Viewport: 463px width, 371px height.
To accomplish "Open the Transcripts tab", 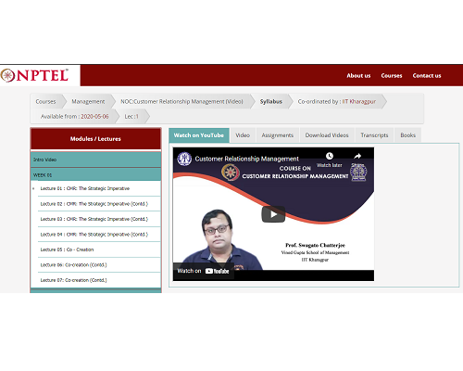I will coord(374,135).
